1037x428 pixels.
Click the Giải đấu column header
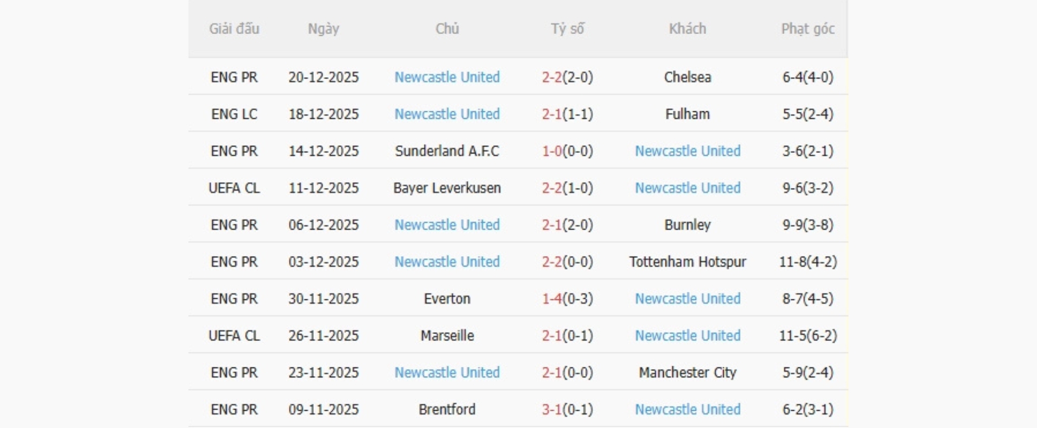click(234, 29)
